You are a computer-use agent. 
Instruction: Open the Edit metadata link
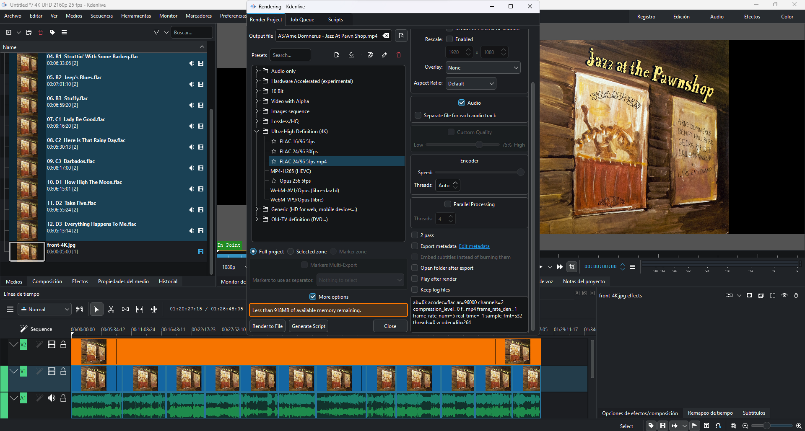474,246
